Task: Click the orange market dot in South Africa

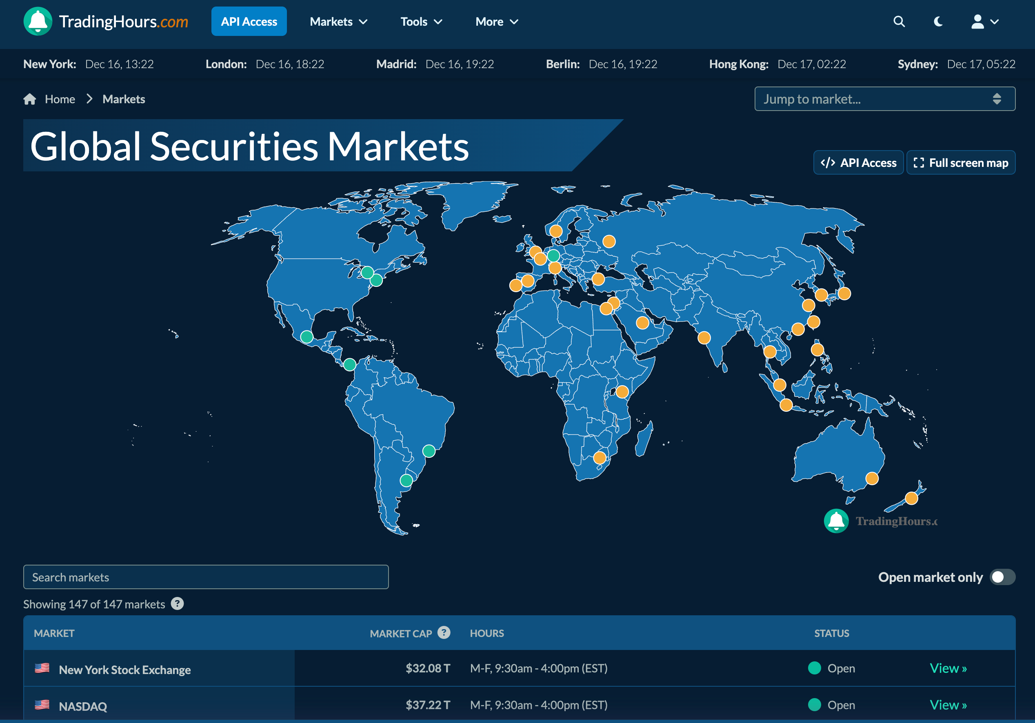Action: [x=600, y=458]
